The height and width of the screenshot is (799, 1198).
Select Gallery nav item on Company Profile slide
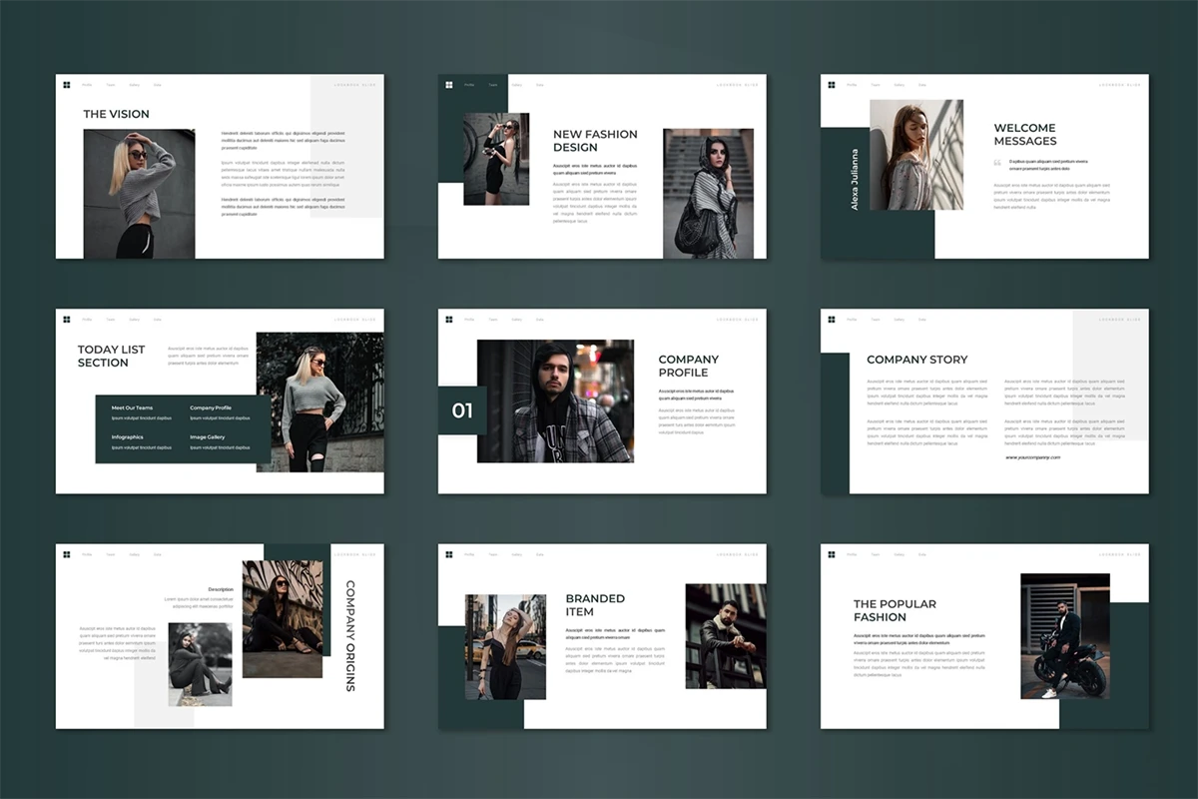(516, 320)
